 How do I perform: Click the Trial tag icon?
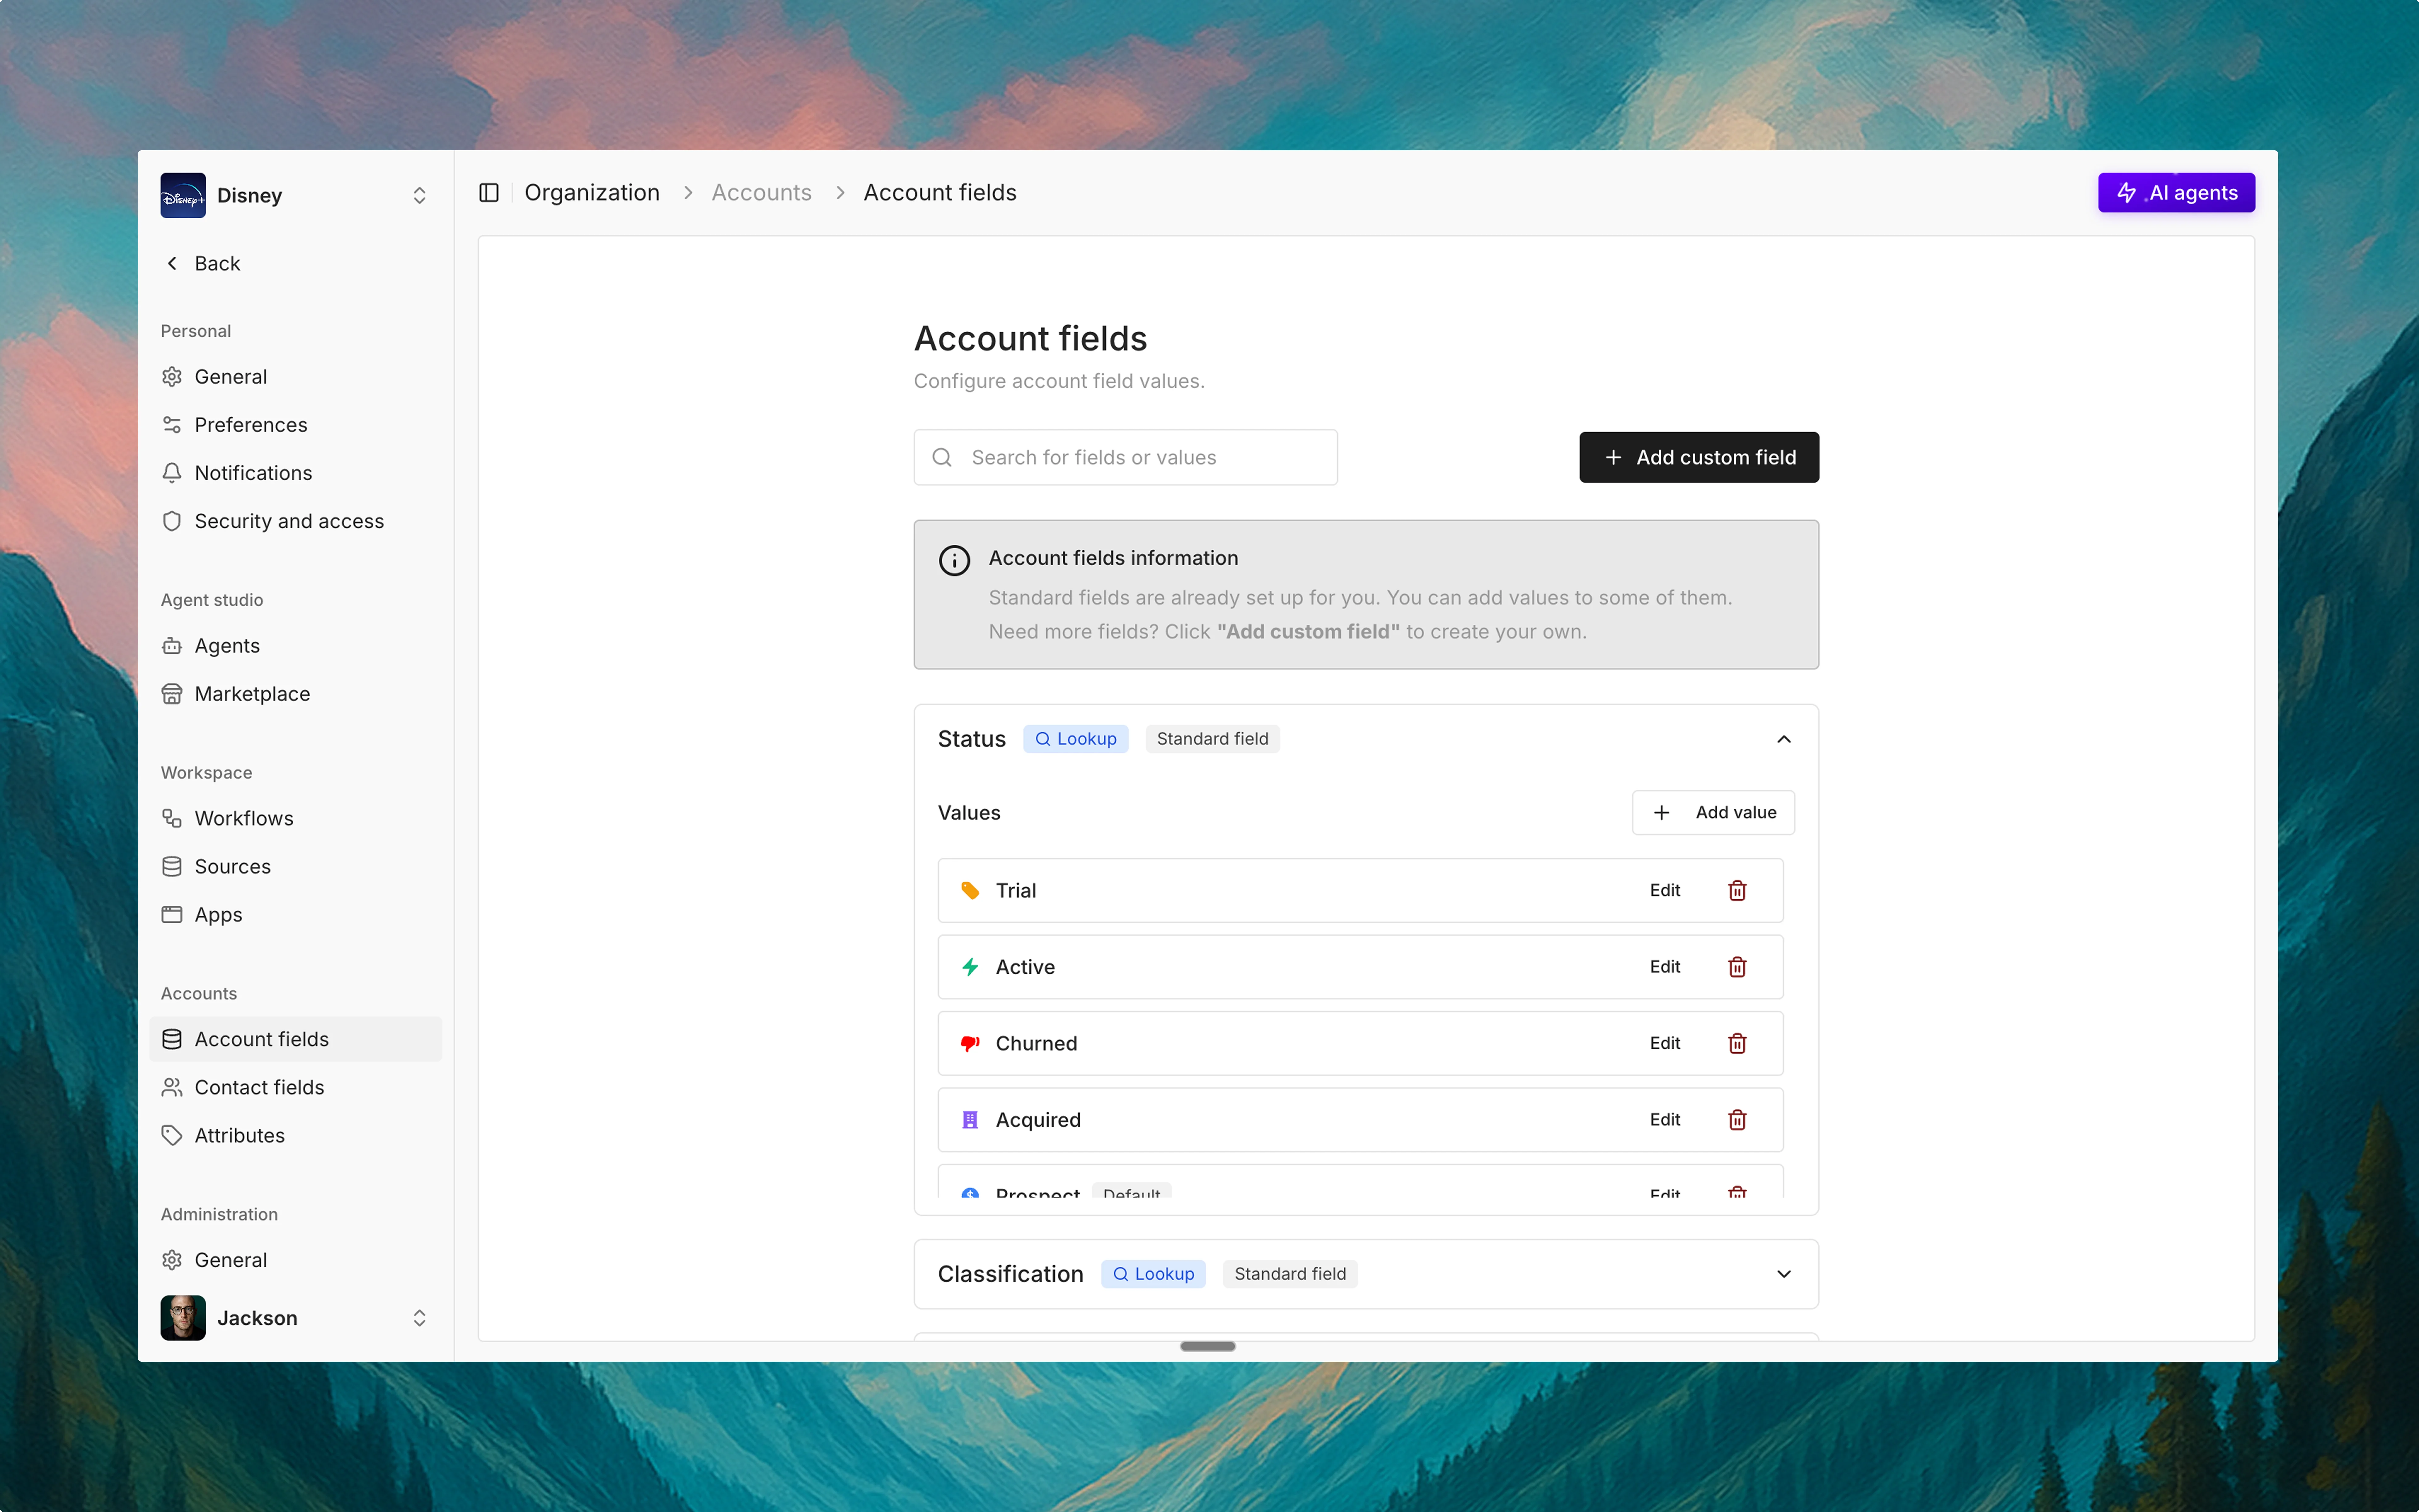coord(969,890)
